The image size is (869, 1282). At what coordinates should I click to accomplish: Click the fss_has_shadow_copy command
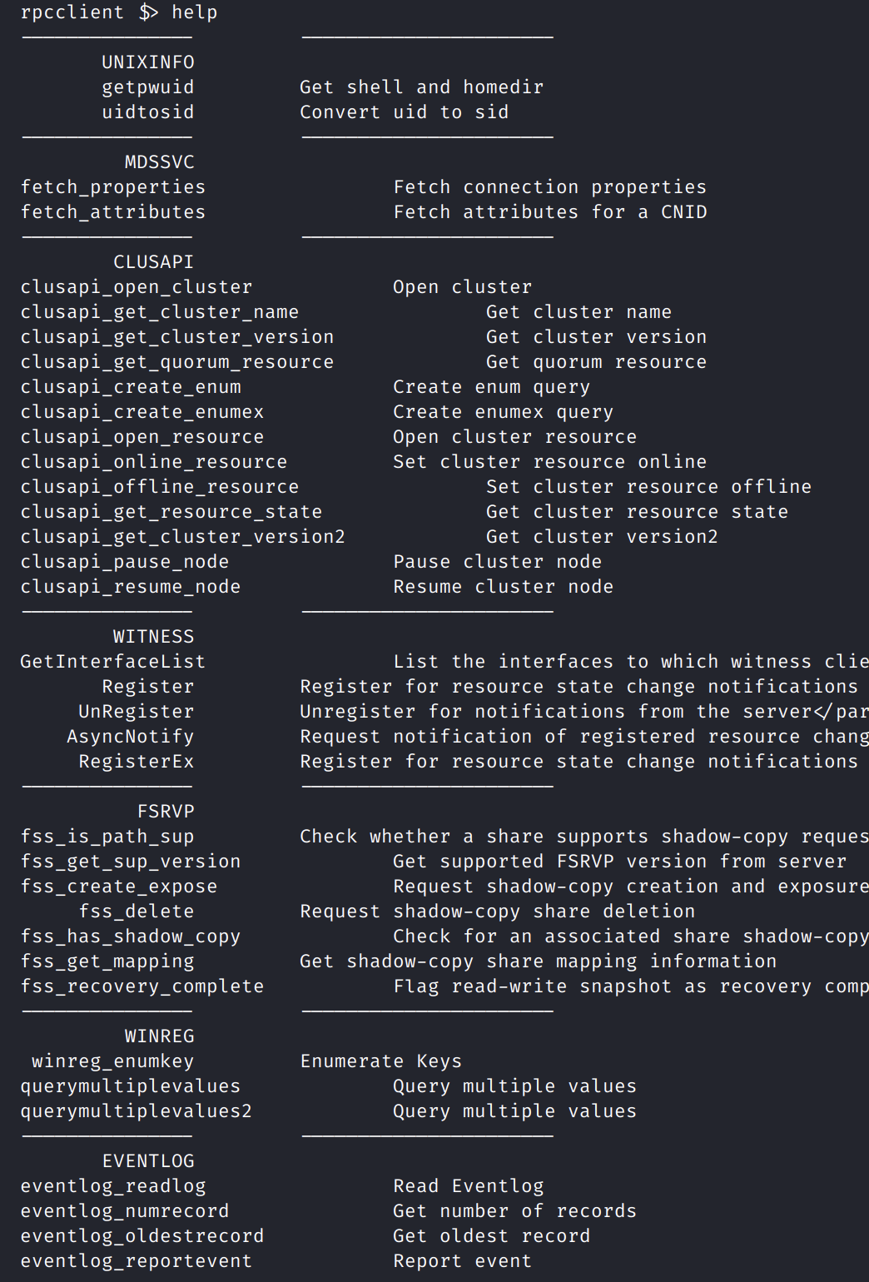click(x=130, y=937)
